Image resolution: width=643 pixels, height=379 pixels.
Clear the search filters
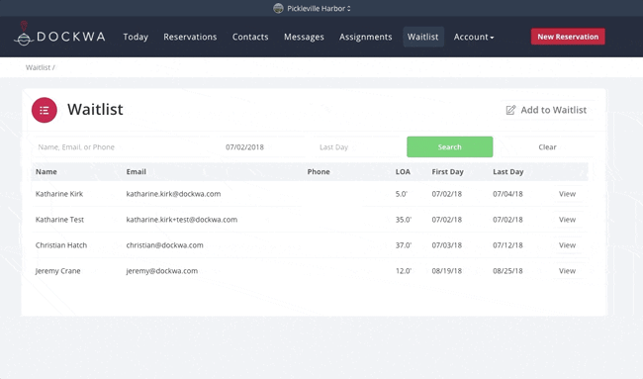pos(547,146)
